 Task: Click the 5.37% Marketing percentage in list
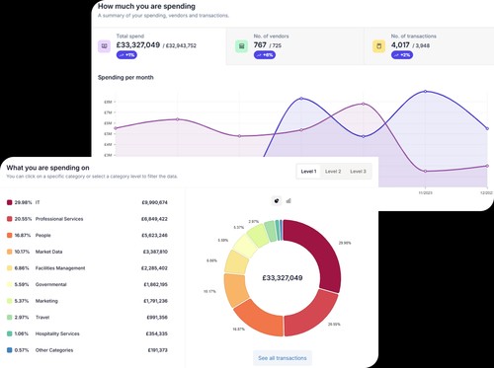pyautogui.click(x=22, y=301)
